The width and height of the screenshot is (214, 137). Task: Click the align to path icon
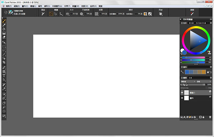point(61,14)
